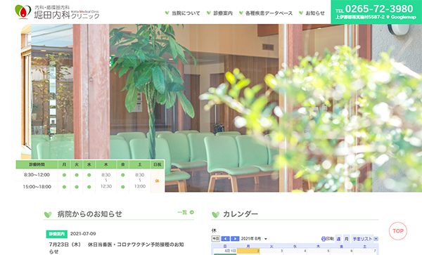Click the round TOP scroll button
This screenshot has height=255, width=422.
398,231
